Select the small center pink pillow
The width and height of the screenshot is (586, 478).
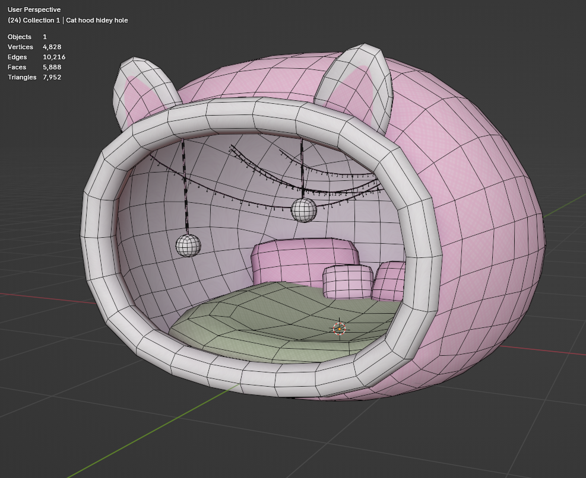(x=346, y=282)
